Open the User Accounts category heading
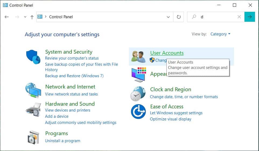The width and height of the screenshot is (259, 151). click(167, 53)
